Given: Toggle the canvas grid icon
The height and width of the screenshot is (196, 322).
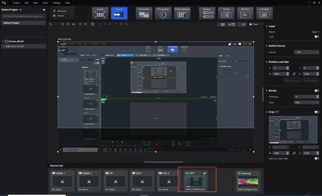Looking at the screenshot, I should point(93,24).
